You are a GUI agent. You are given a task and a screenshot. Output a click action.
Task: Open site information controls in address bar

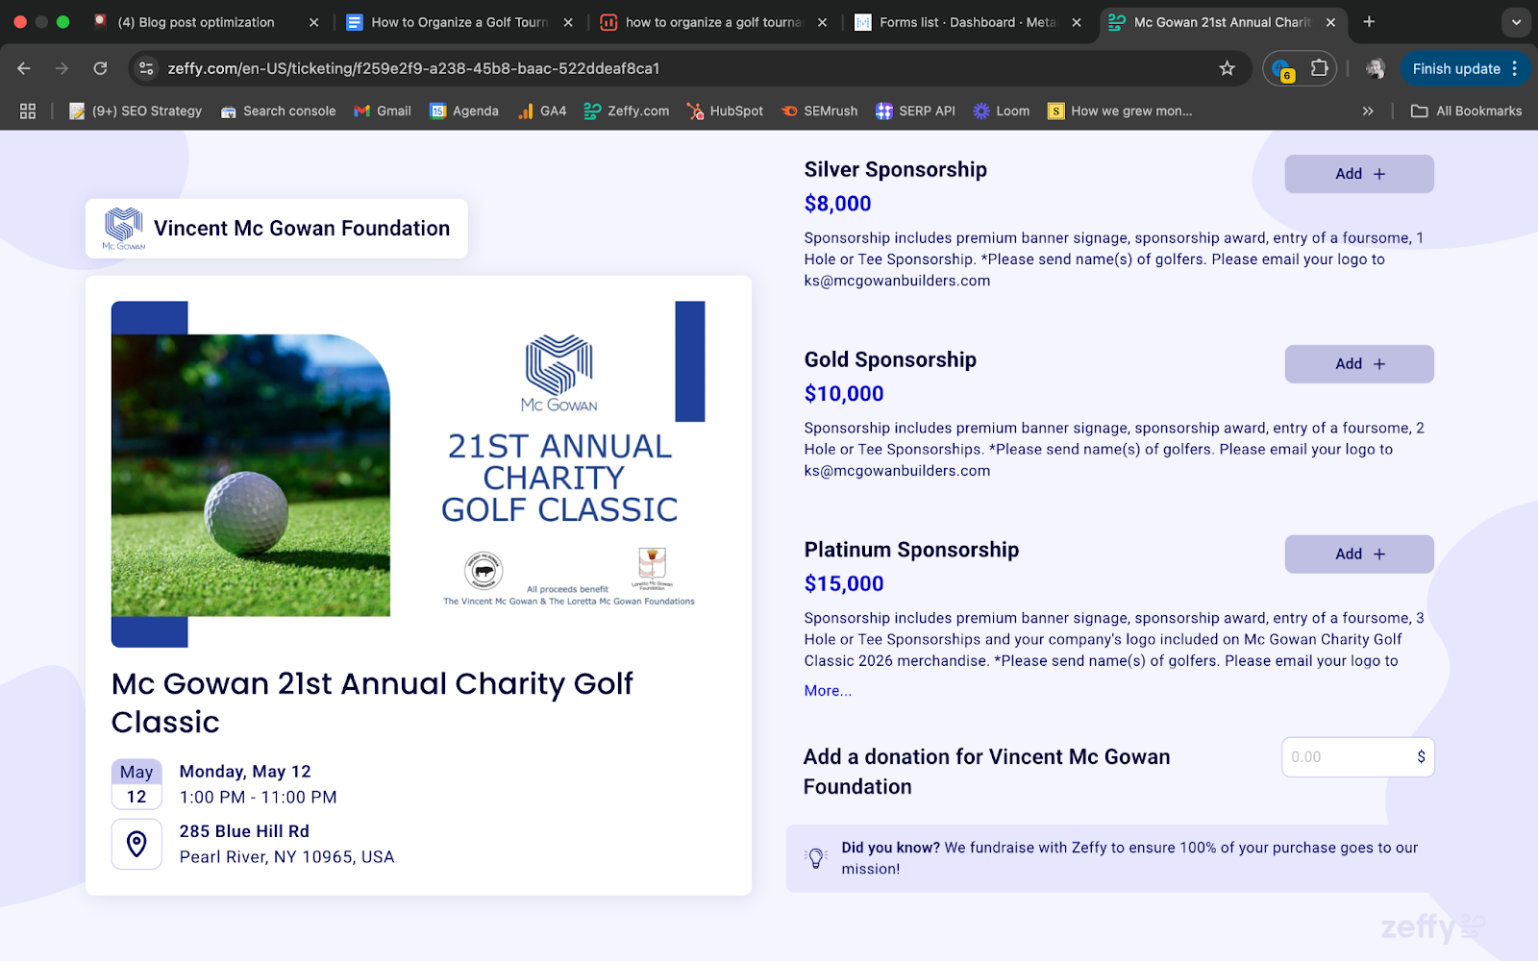tap(146, 68)
